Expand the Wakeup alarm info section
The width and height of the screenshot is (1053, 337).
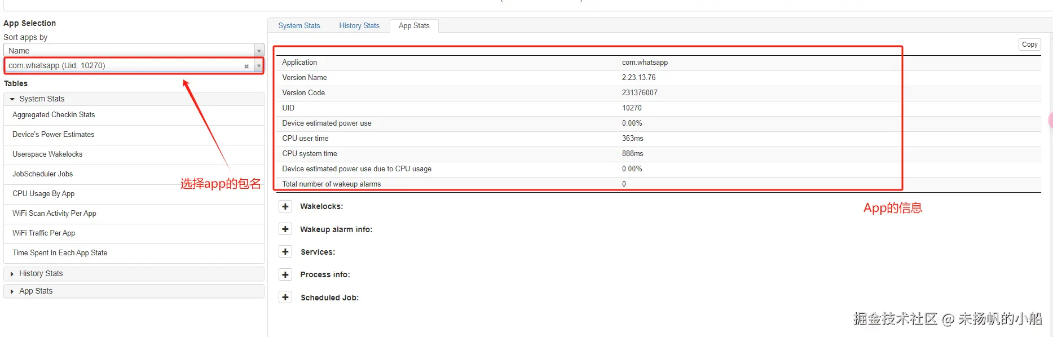click(285, 229)
